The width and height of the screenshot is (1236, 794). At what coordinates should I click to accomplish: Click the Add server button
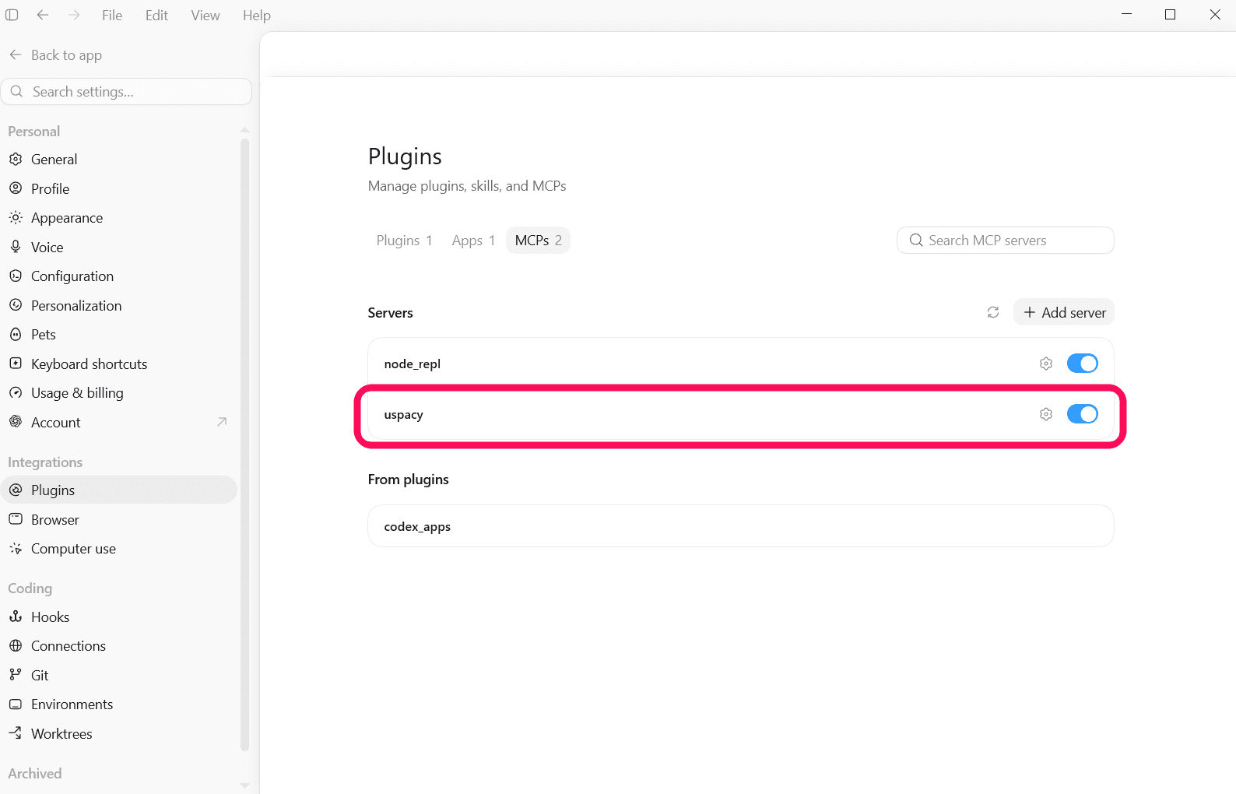tap(1064, 312)
